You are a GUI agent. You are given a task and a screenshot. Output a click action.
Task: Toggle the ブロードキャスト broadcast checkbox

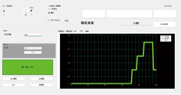[49, 20]
